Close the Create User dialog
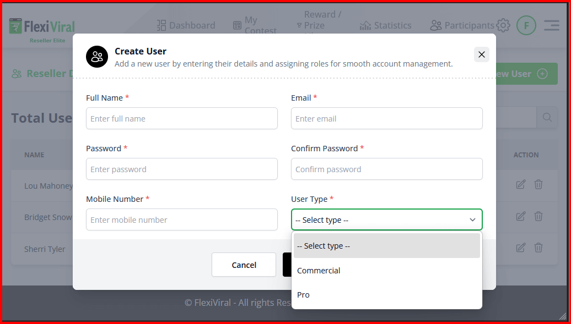The height and width of the screenshot is (324, 571). pyautogui.click(x=481, y=54)
